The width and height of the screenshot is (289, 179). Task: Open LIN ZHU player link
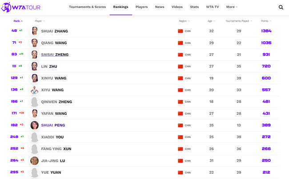[49, 66]
